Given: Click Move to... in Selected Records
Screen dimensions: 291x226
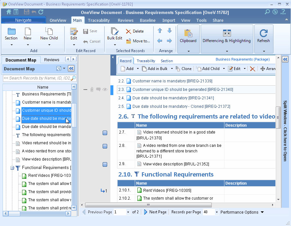Looking at the screenshot, I should pyautogui.click(x=138, y=41).
